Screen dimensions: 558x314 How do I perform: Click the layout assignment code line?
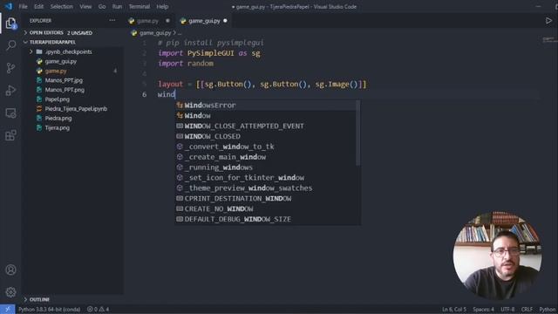click(x=262, y=85)
